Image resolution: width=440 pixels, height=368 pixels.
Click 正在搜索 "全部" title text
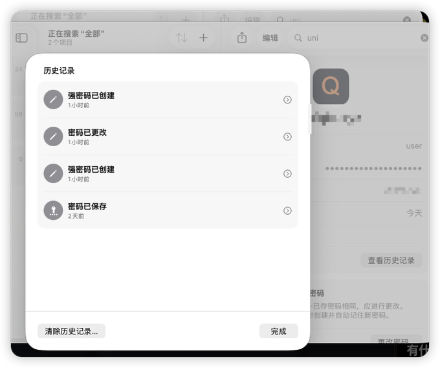[76, 34]
